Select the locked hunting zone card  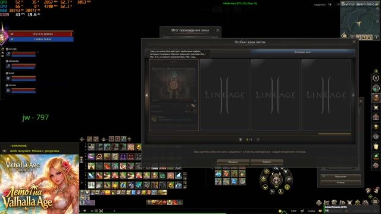[x=174, y=95]
